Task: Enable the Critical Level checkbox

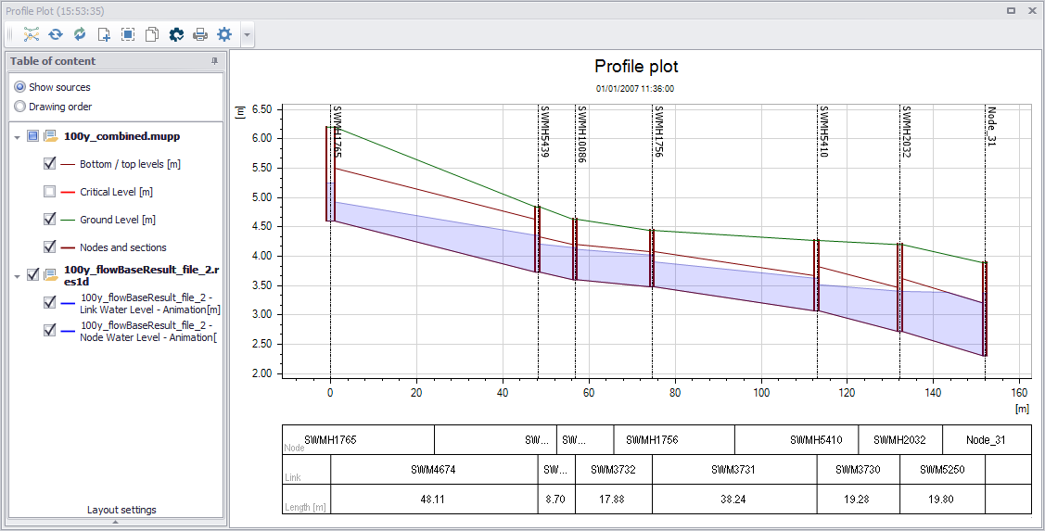Action: click(x=49, y=192)
